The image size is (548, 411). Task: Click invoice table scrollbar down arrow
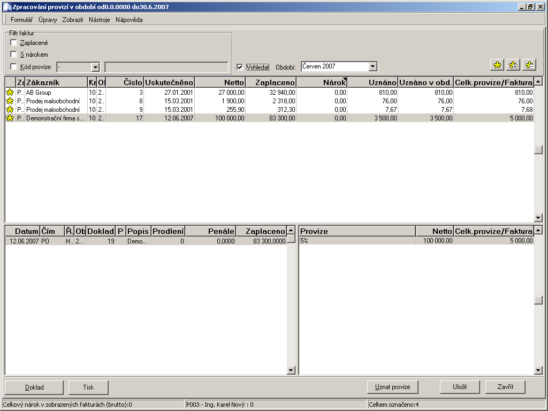click(x=538, y=217)
